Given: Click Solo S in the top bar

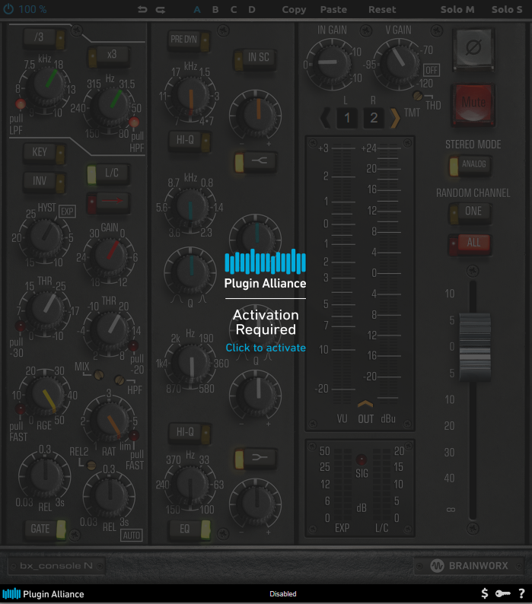Looking at the screenshot, I should click(507, 10).
